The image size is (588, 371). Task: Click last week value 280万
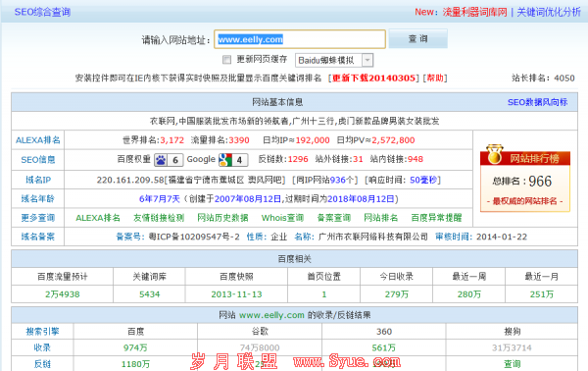click(468, 294)
